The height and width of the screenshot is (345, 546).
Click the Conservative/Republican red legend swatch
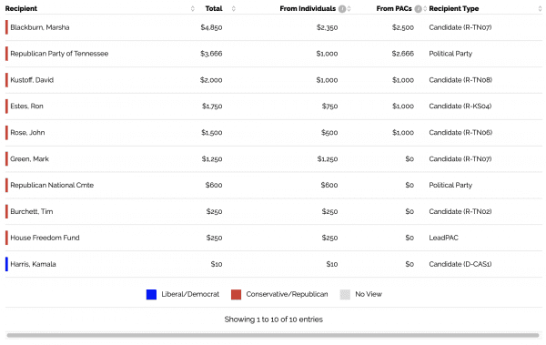pyautogui.click(x=236, y=294)
